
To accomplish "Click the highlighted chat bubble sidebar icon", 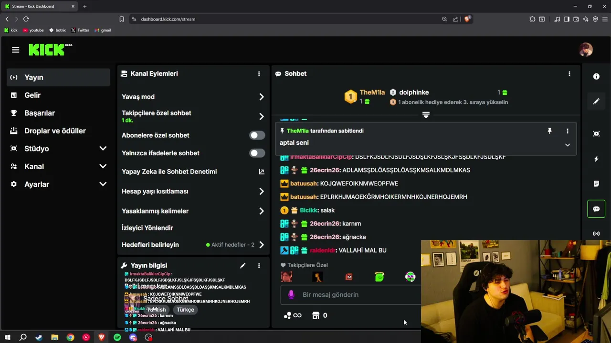I will 596,209.
